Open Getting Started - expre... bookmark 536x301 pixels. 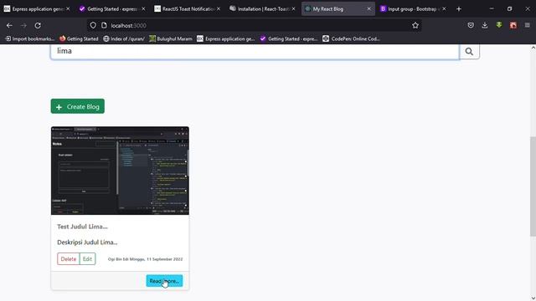(289, 39)
